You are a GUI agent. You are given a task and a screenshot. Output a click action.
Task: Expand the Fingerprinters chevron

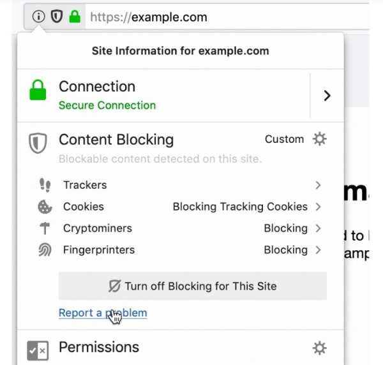tap(318, 250)
